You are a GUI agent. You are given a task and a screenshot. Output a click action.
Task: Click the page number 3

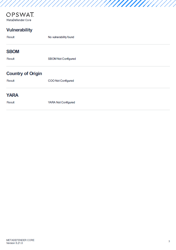(x=169, y=241)
